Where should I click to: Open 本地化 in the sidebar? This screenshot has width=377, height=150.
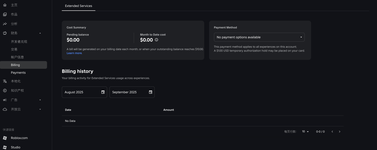[16, 81]
